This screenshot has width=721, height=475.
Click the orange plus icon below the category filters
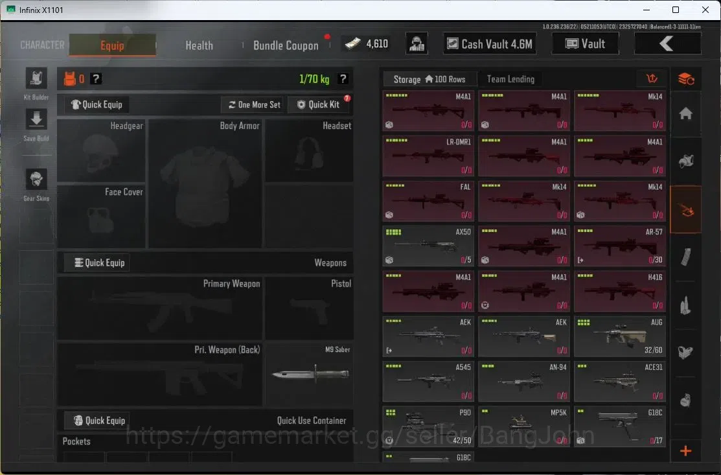click(x=685, y=450)
